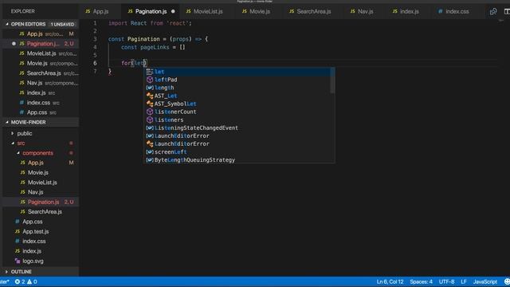
Task: Click the suggestion list scrollbar
Action: [x=332, y=81]
